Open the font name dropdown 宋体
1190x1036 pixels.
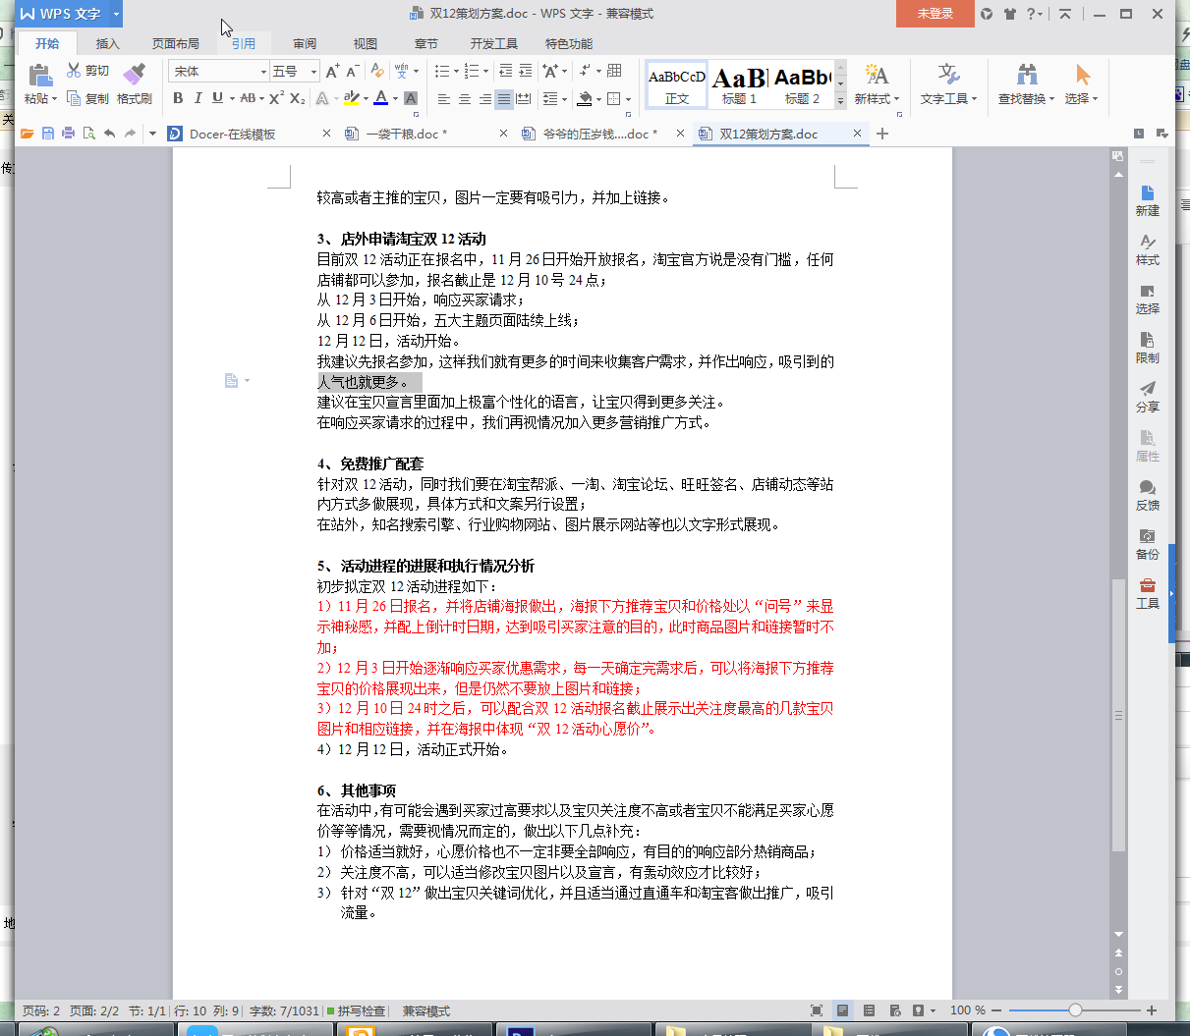263,71
